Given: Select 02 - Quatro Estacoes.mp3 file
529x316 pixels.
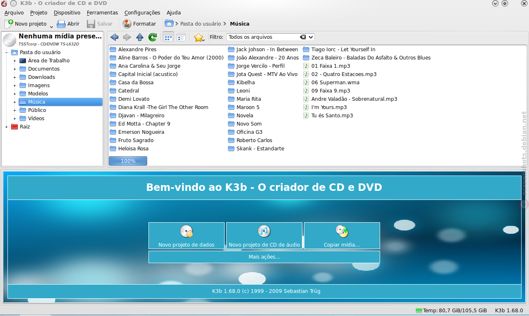Looking at the screenshot, I should click(x=344, y=74).
